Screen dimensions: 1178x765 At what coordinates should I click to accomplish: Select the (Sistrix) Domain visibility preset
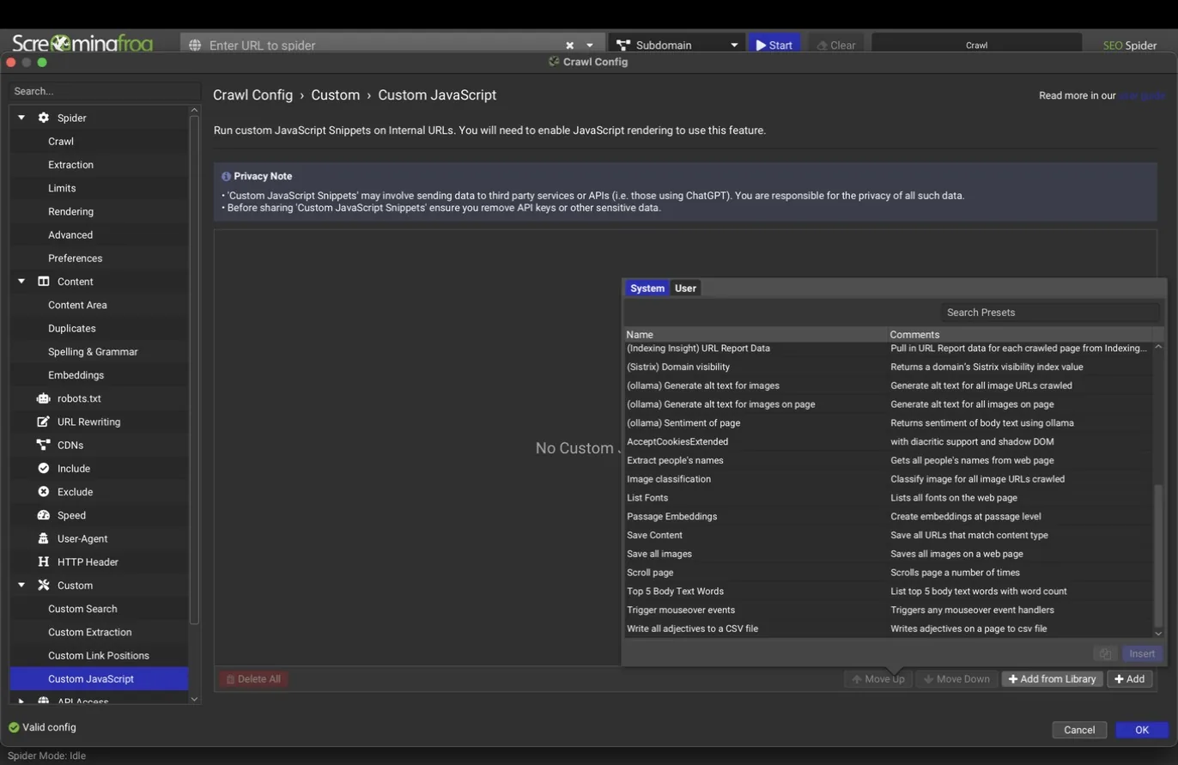click(x=888, y=367)
